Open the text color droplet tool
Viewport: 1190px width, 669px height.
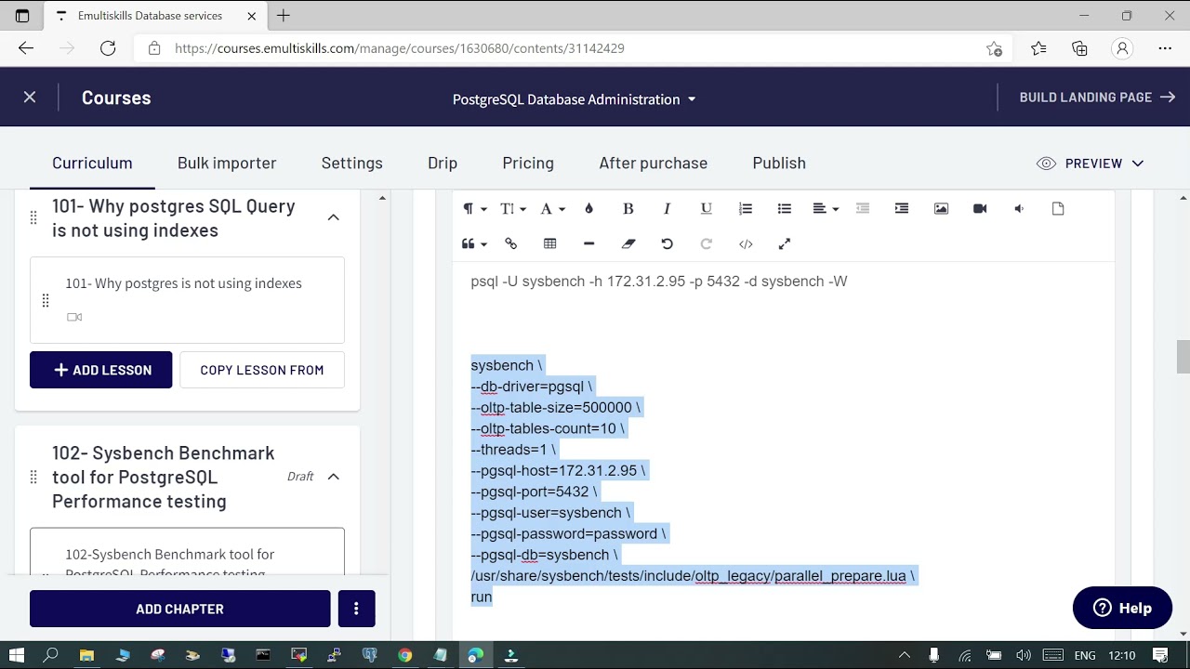point(588,209)
